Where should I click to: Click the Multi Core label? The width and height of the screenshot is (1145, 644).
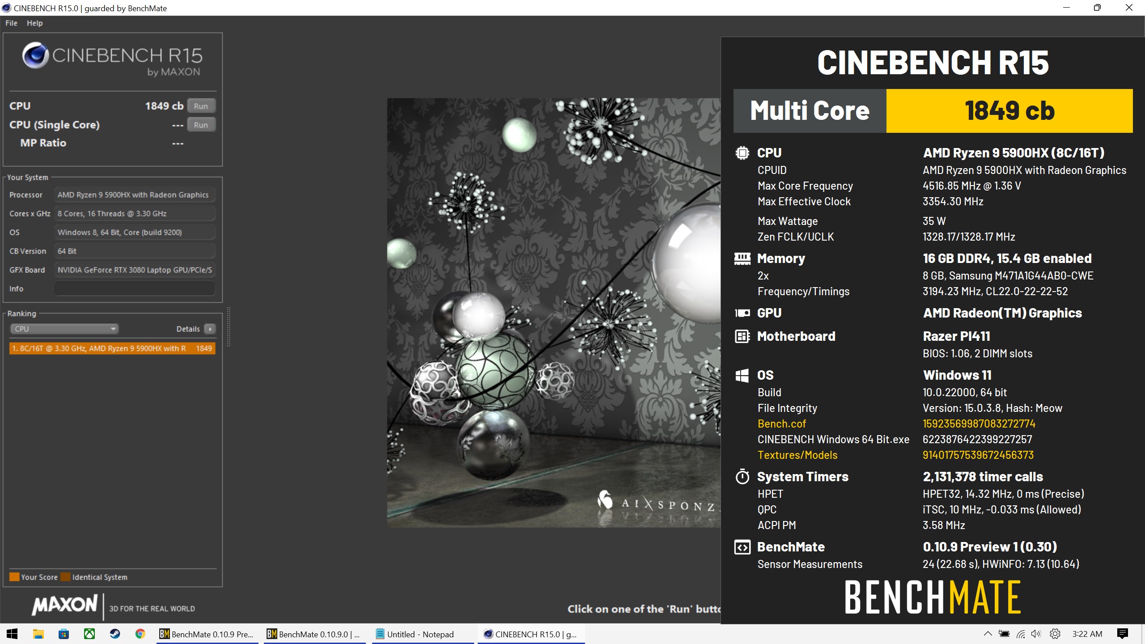click(x=810, y=111)
